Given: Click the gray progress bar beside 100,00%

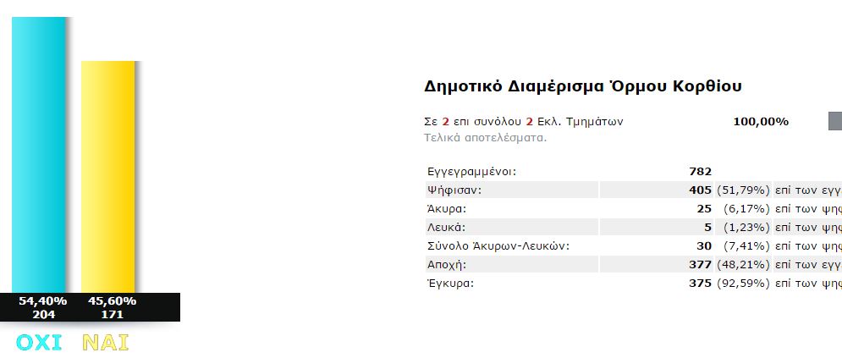Looking at the screenshot, I should (835, 121).
